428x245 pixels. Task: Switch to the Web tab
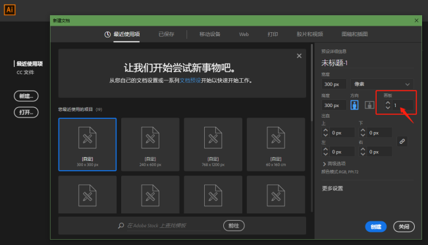[x=244, y=34]
